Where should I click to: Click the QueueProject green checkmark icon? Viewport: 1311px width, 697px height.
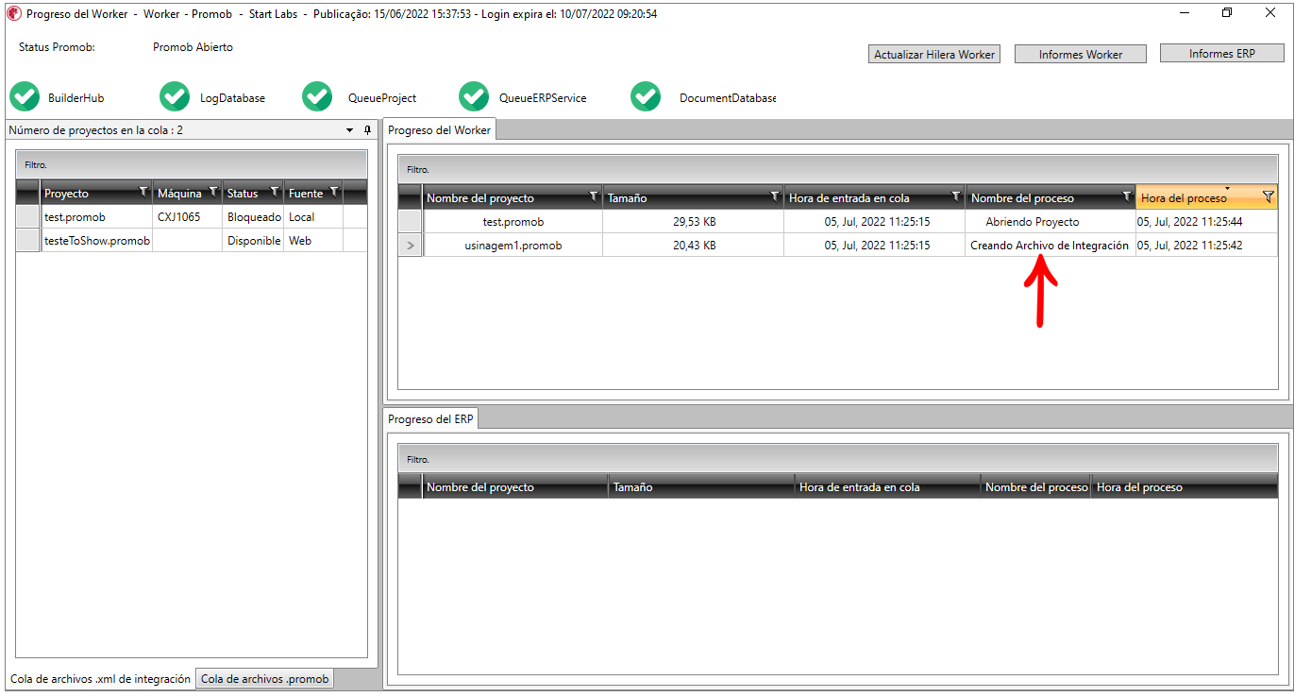pos(317,96)
